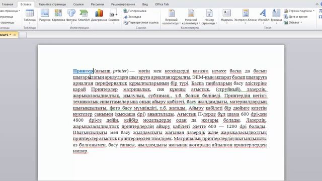Click the new blank document tab button
Viewport: 322px width, 181px height.
pos(23,35)
